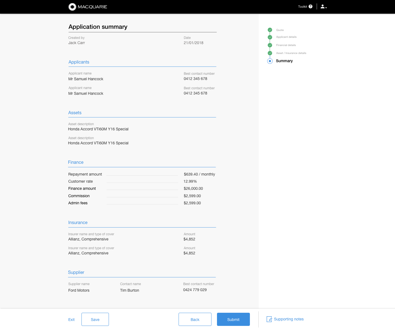Screen dimensions: 395x330
Task: Click the Application summary title
Action: tap(98, 27)
